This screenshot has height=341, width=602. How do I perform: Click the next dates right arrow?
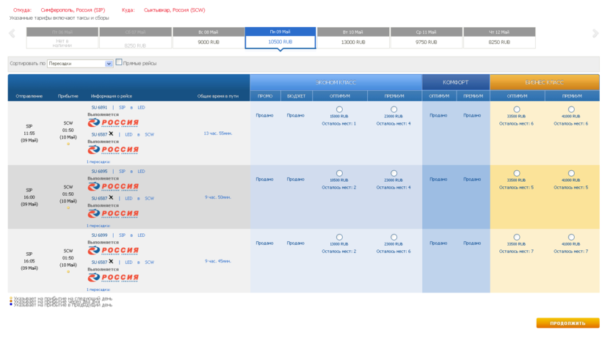595,34
